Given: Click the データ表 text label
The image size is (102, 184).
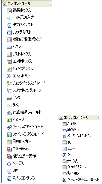Looking at the screenshot, I should tap(73, 161).
